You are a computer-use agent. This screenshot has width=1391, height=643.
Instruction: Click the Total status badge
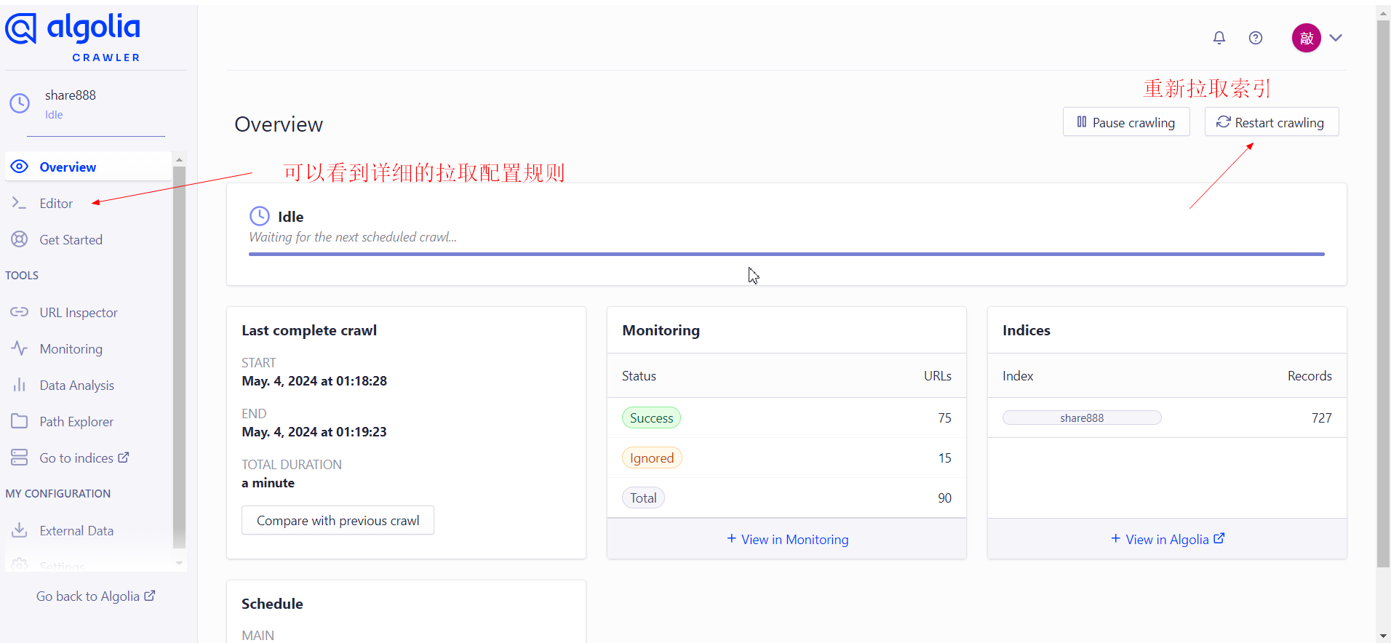pos(643,498)
